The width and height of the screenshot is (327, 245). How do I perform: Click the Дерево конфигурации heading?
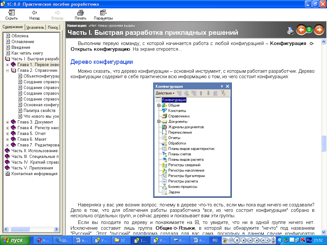(x=102, y=62)
